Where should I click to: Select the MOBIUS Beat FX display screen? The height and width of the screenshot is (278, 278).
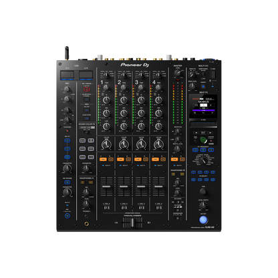pos(203,106)
